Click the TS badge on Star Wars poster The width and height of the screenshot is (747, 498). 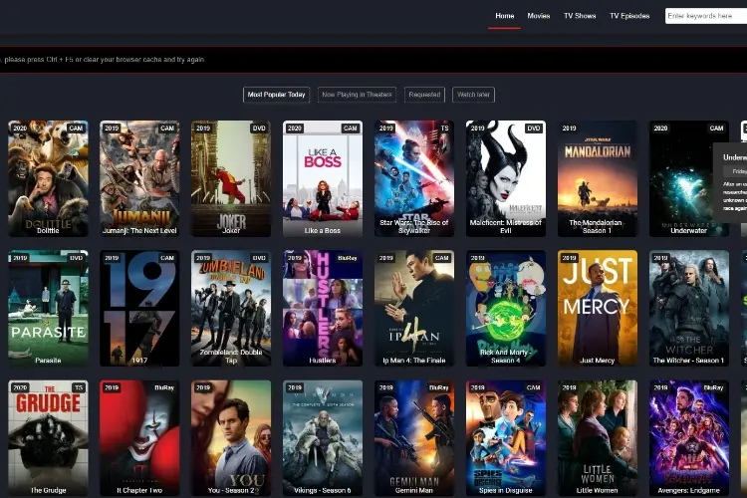point(444,128)
